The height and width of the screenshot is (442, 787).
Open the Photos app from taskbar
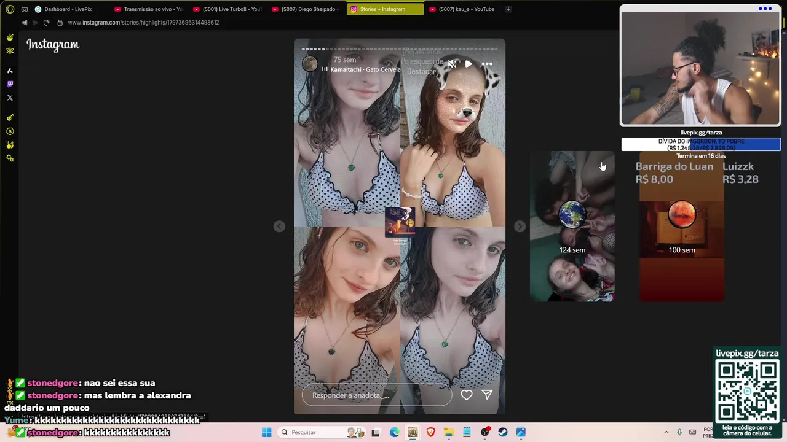pos(521,432)
